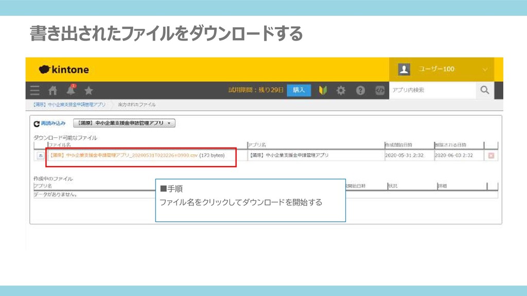Image resolution: width=527 pixels, height=296 pixels.
Task: Click the 状況 column header
Action: click(393, 186)
